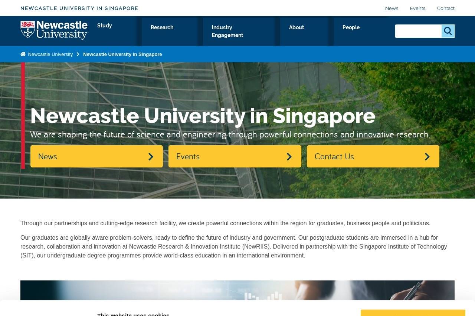
Task: Click 'This website uses cookies' heading
Action: (x=133, y=314)
